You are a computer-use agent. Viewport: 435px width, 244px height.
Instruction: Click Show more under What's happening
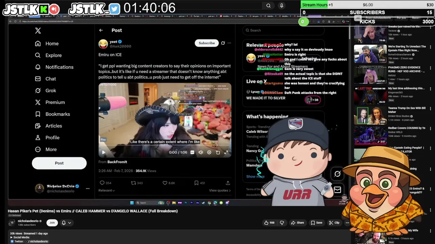(255, 176)
